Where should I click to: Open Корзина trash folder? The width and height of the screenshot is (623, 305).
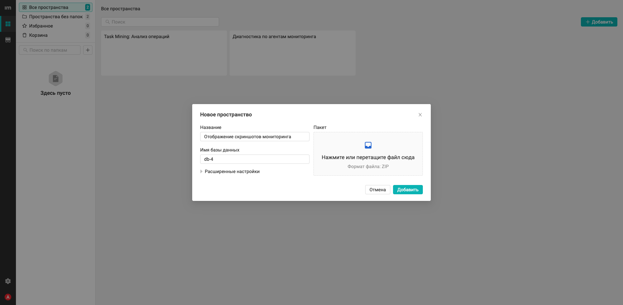[56, 35]
